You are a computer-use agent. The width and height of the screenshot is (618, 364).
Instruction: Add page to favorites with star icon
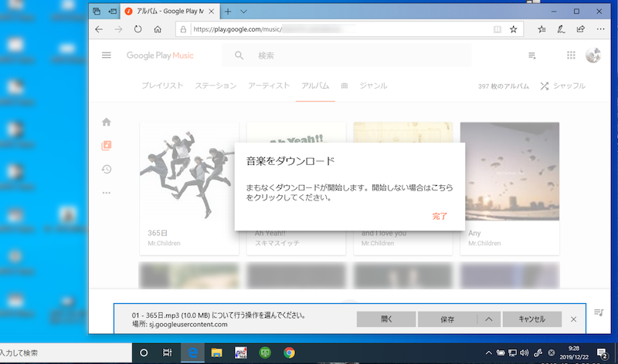514,29
